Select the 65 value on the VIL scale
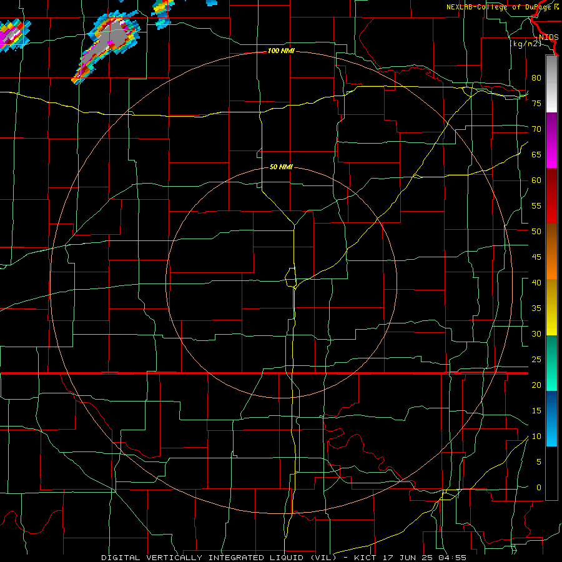This screenshot has height=562, width=562. (536, 154)
